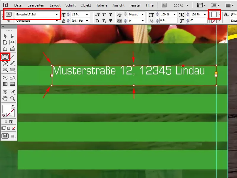Click the skew angle 0° field
Image resolution: width=237 pixels, height=178 pixels.
(198, 20)
